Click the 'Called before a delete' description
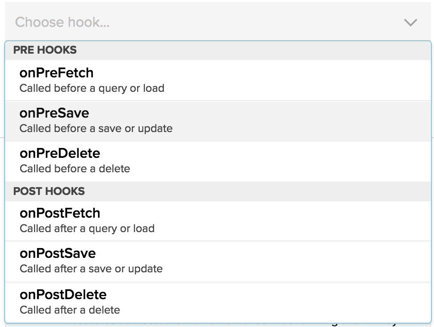434x327 pixels. [x=75, y=169]
